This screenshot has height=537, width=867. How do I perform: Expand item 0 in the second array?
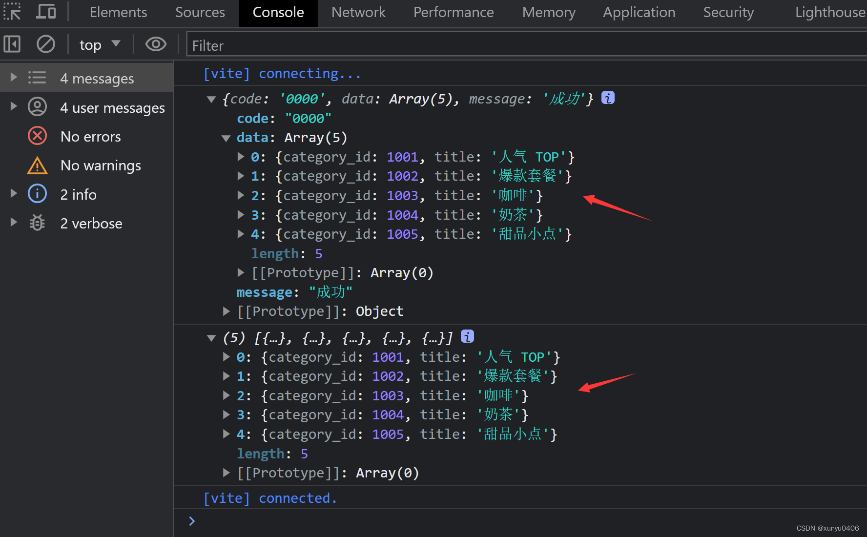click(x=226, y=357)
